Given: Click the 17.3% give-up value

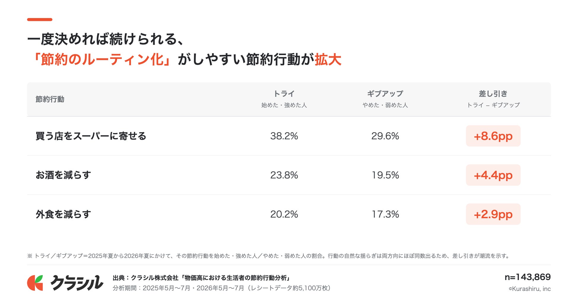Looking at the screenshot, I should [x=385, y=214].
